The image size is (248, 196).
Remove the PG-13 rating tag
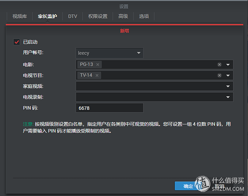click(98, 65)
